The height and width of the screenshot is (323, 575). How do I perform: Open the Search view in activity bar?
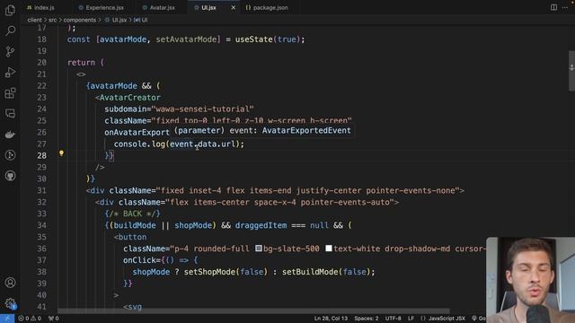pyautogui.click(x=10, y=31)
